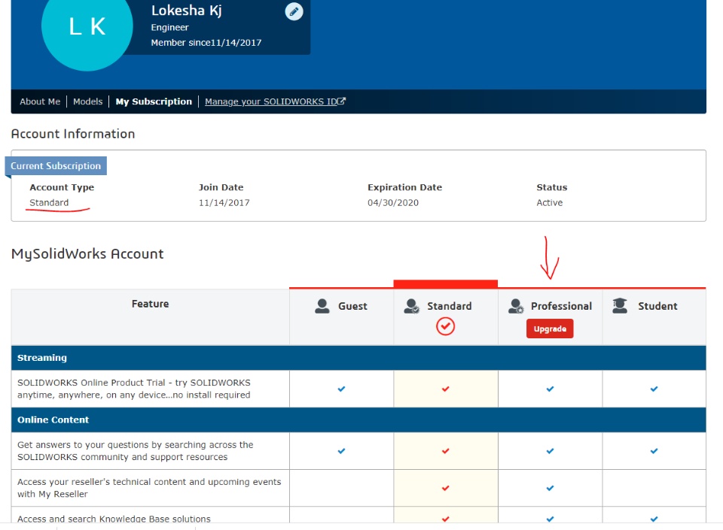The width and height of the screenshot is (723, 530).
Task: Click the My Reseller feature description
Action: 149,488
